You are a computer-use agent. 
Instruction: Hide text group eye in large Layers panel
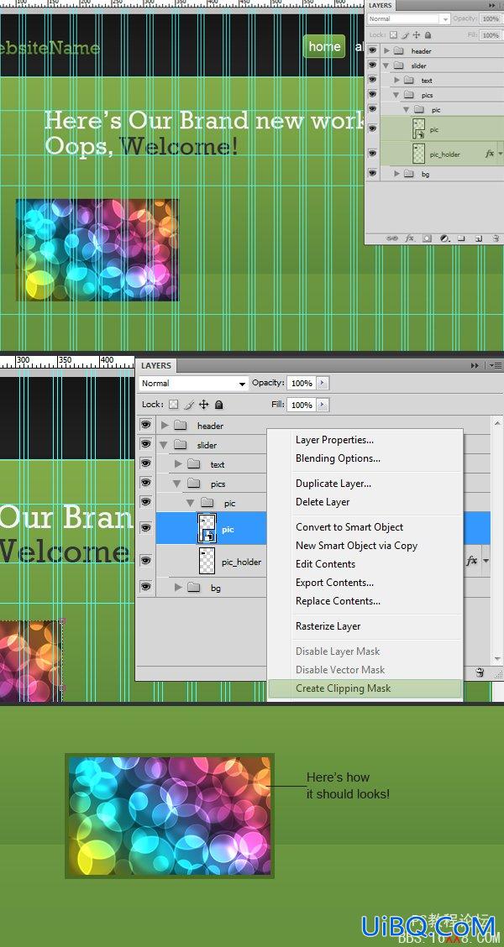coord(145,463)
